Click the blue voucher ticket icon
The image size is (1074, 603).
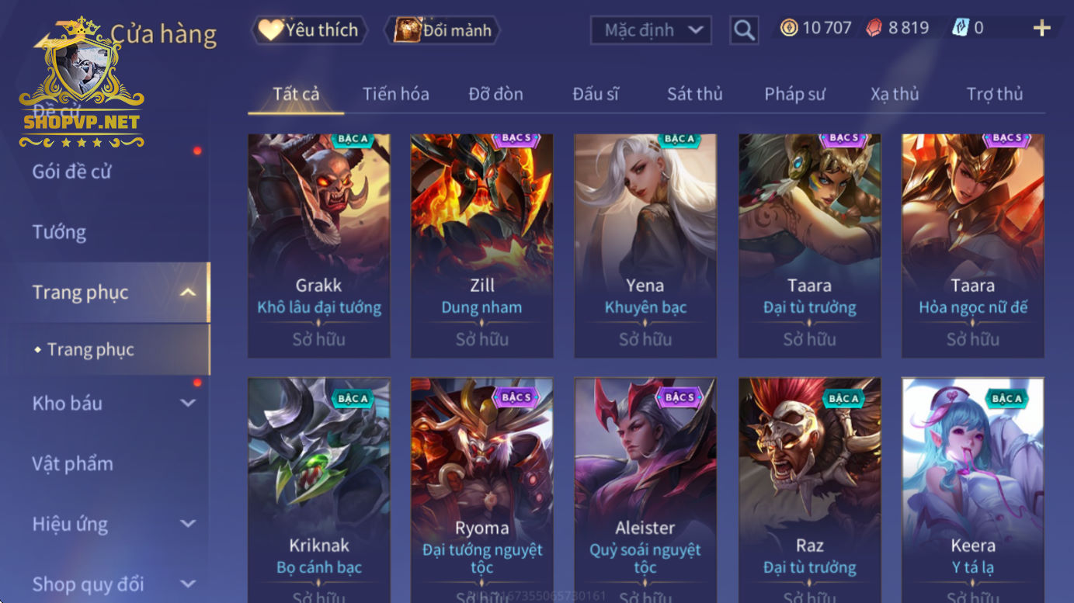(961, 29)
